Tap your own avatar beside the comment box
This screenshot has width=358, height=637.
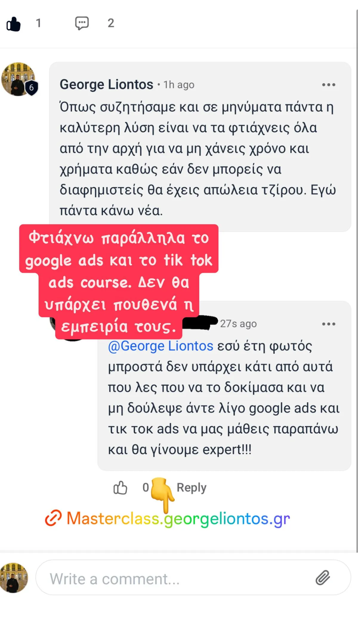coord(13,578)
